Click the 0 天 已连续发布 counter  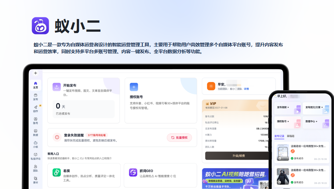click(x=83, y=109)
